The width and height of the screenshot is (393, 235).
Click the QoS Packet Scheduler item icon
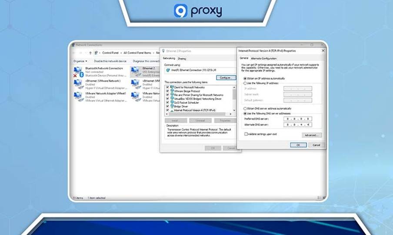[172, 103]
